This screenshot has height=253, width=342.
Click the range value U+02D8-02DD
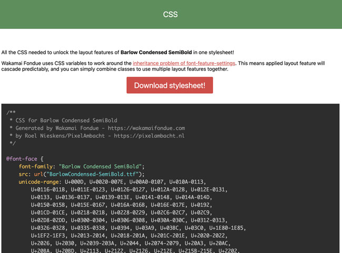point(48,220)
